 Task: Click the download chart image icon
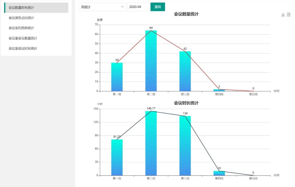283,15
